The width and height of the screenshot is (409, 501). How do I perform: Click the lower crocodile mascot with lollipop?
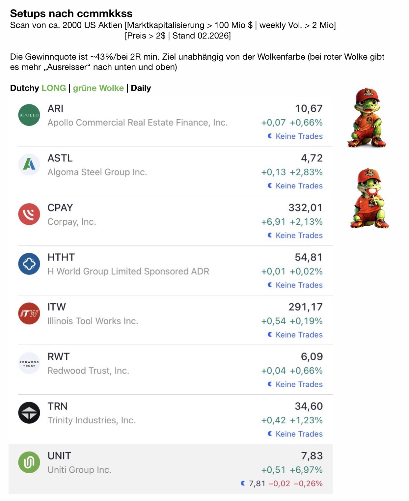(369, 199)
